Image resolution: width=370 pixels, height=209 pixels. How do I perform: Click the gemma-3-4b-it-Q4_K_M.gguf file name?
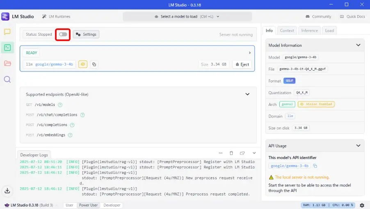302,69
